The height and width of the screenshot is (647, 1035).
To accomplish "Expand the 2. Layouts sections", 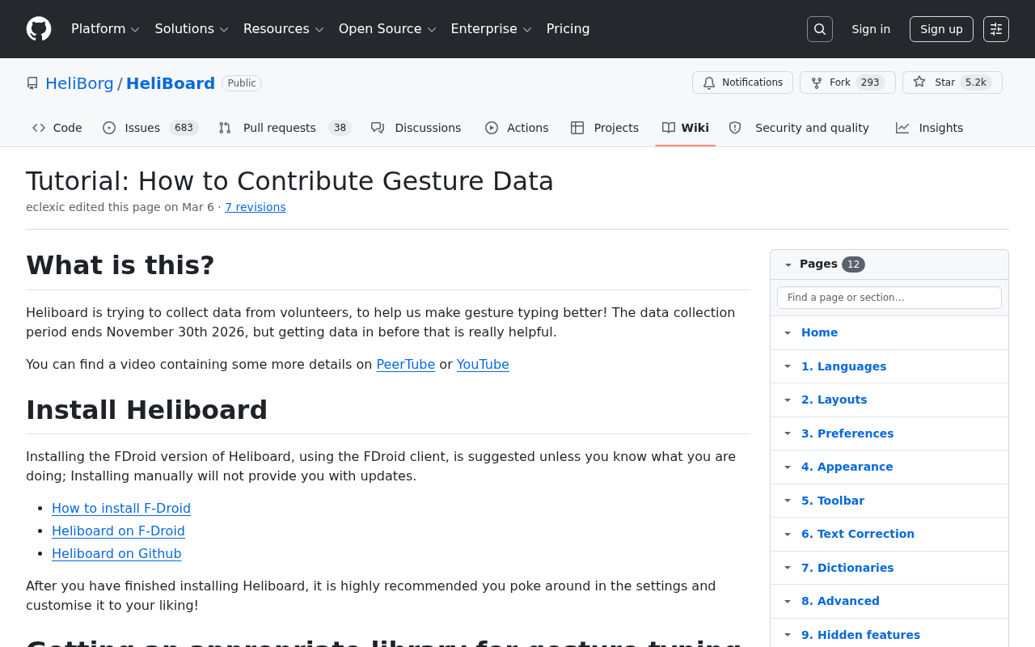I will tap(788, 400).
